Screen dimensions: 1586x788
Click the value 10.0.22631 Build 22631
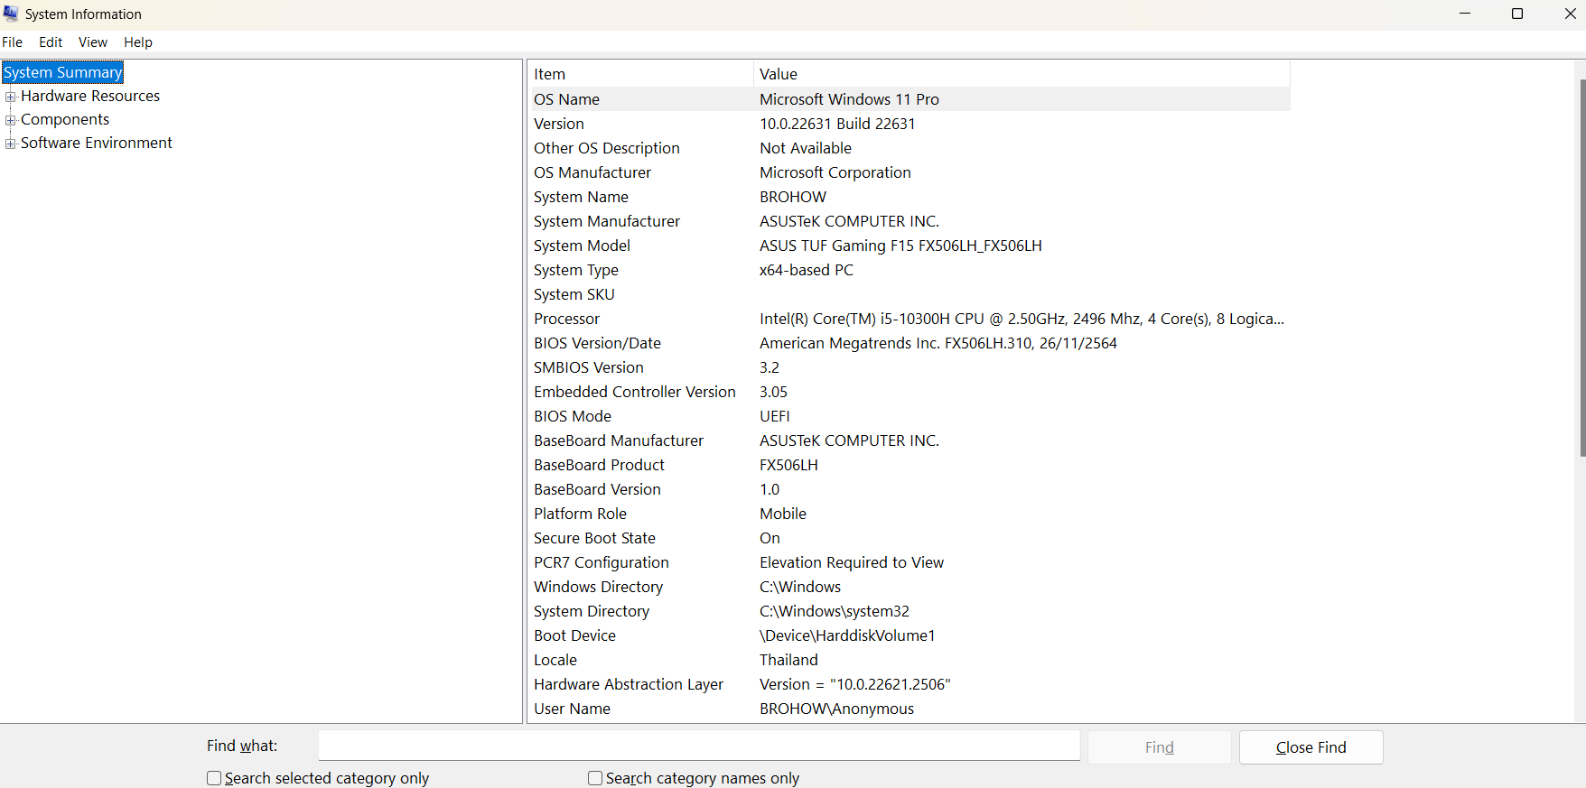[x=837, y=124]
